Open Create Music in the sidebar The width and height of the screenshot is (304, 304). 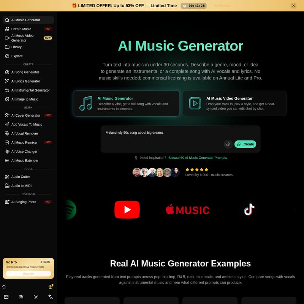[28, 29]
